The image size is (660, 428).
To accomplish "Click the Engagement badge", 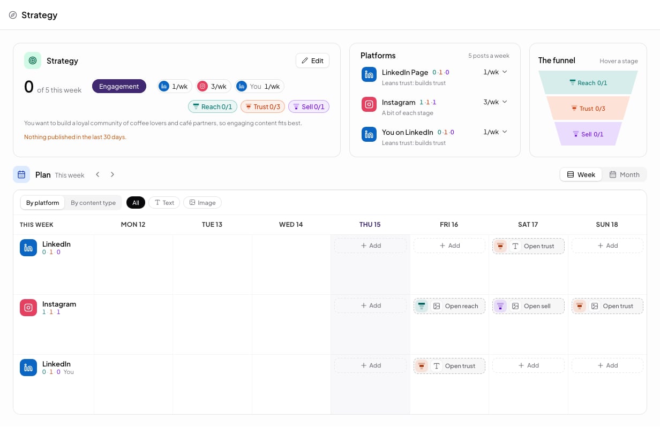I will click(119, 86).
